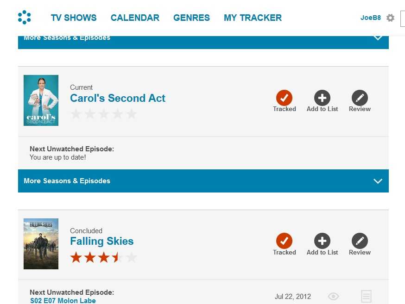Toggle Tracked checkmark for Falling Skies

point(284,242)
